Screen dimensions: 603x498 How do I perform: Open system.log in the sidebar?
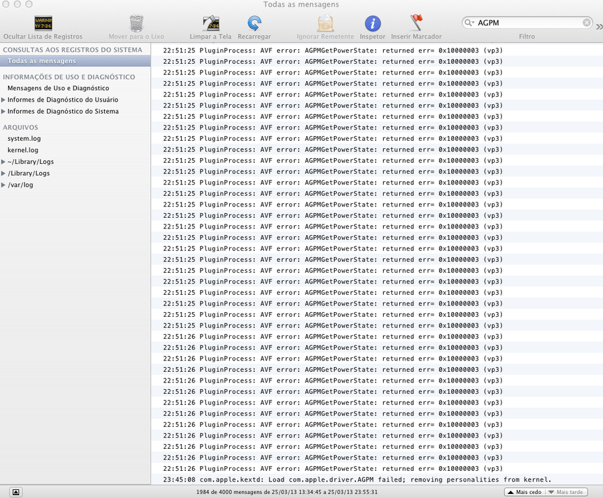click(24, 139)
